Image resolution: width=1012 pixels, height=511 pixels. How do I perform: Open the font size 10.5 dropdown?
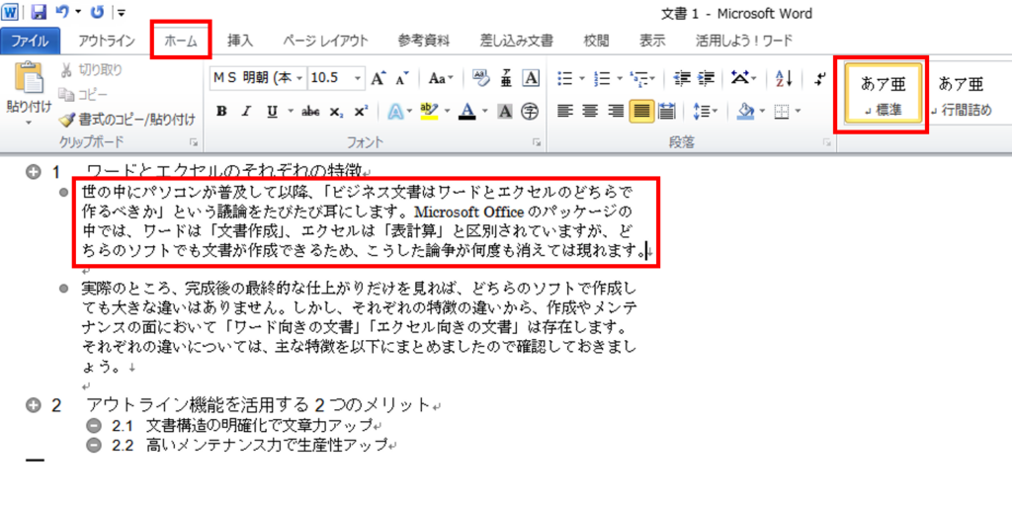coord(358,78)
